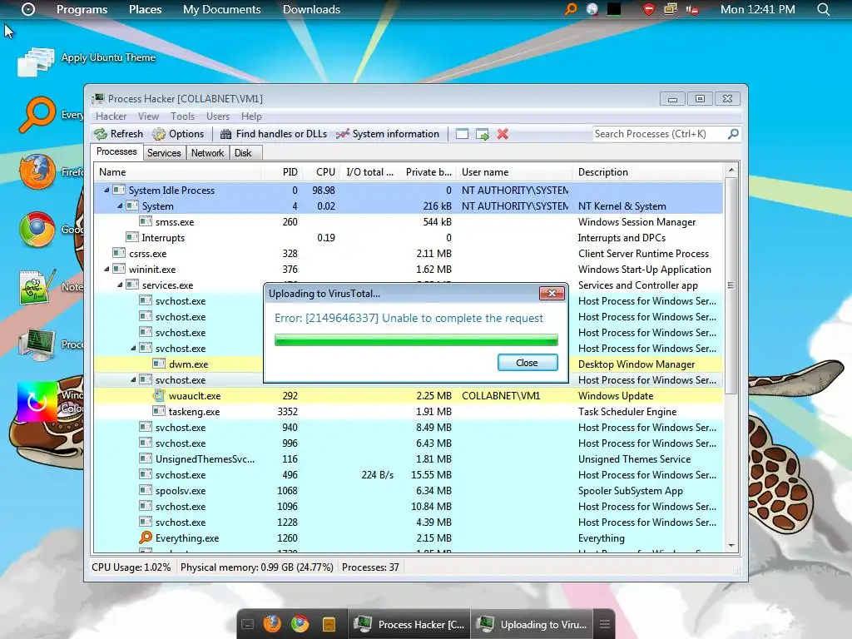Viewport: 852px width, 639px height.
Task: Open System information graph icon
Action: tap(342, 134)
